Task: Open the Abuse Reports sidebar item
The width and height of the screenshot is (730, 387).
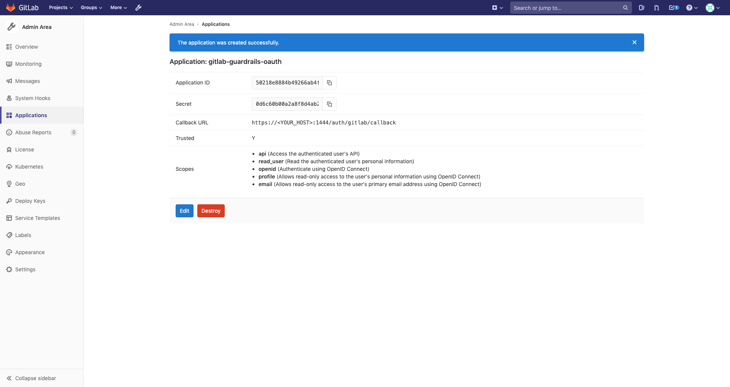Action: [42, 132]
